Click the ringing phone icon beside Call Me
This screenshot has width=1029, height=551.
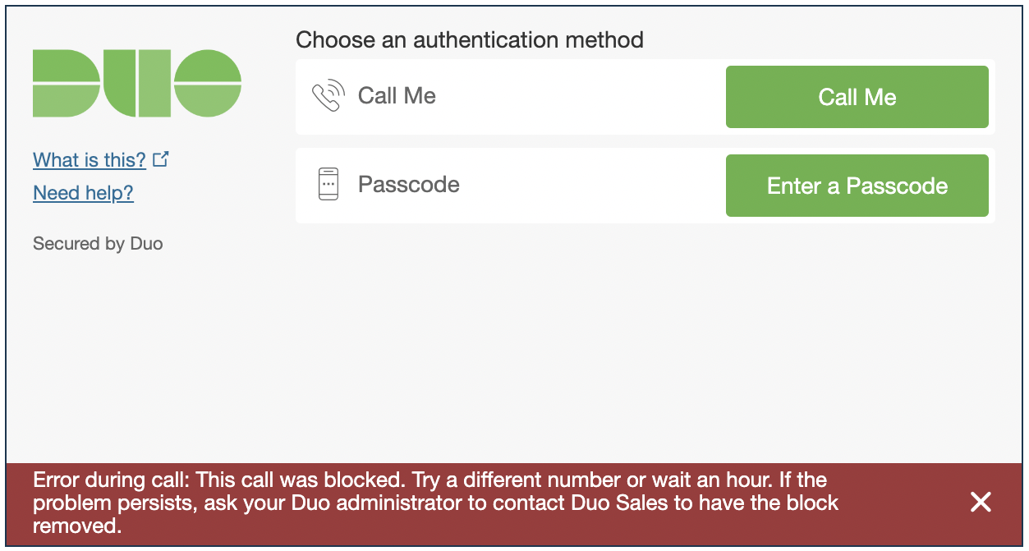click(x=327, y=96)
